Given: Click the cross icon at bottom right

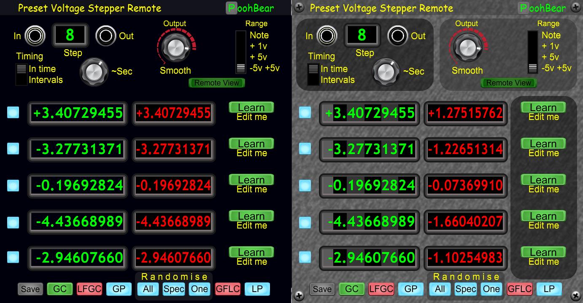Looking at the screenshot, I should (x=575, y=296).
